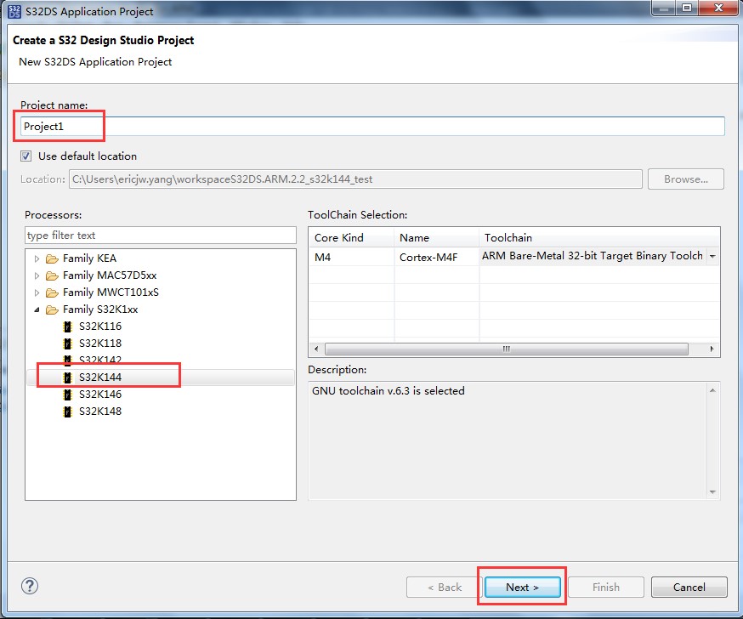Click the Next button
743x619 pixels.
[x=522, y=587]
